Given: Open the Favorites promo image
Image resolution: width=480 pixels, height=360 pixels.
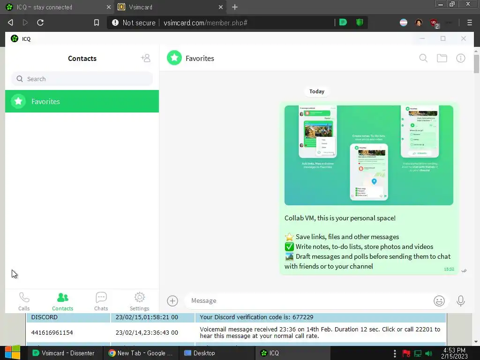Looking at the screenshot, I should tap(368, 155).
